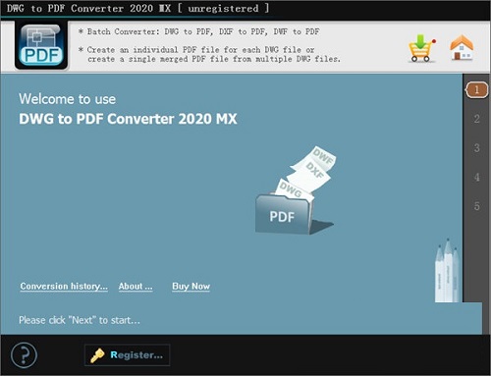Select step 4 in the sidebar
The width and height of the screenshot is (491, 376).
(477, 177)
